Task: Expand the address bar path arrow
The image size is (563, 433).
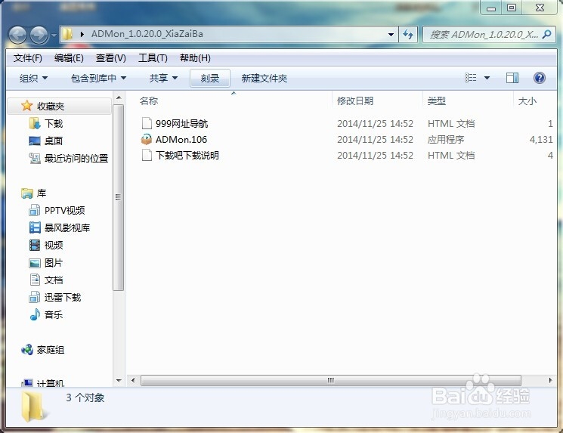Action: tap(82, 34)
